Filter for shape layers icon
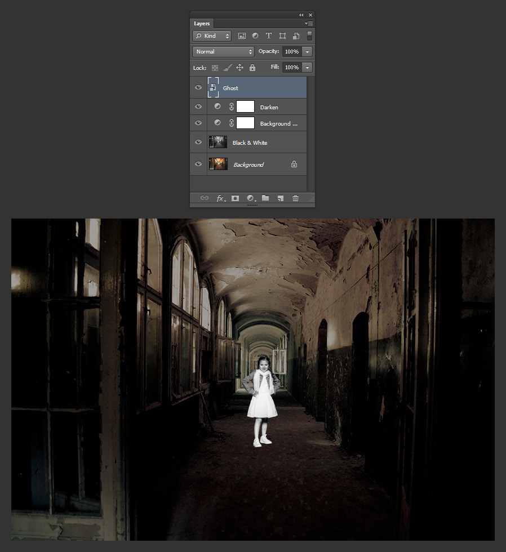 click(x=282, y=35)
